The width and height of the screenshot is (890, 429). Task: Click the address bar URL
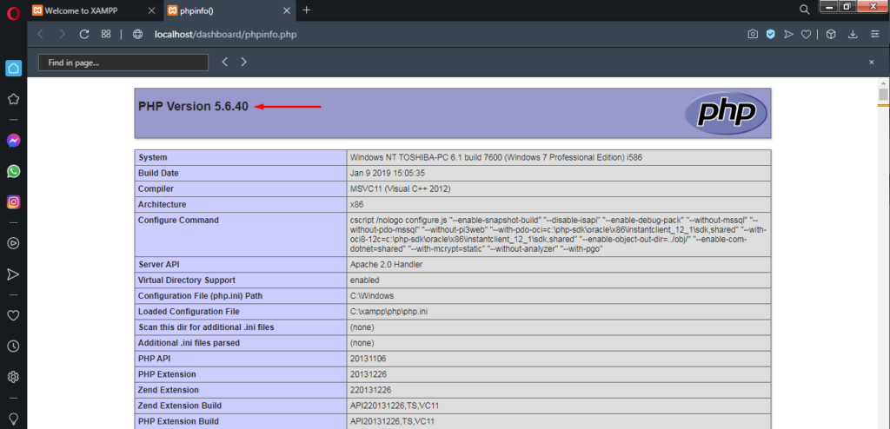point(225,35)
